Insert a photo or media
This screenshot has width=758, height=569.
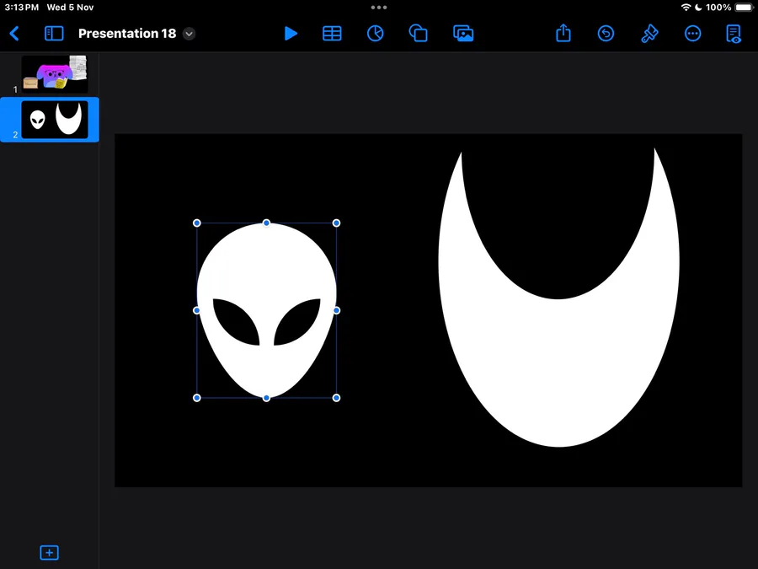pos(463,34)
